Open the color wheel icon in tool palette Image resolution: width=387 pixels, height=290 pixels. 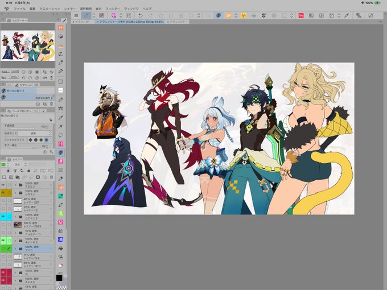[60, 266]
